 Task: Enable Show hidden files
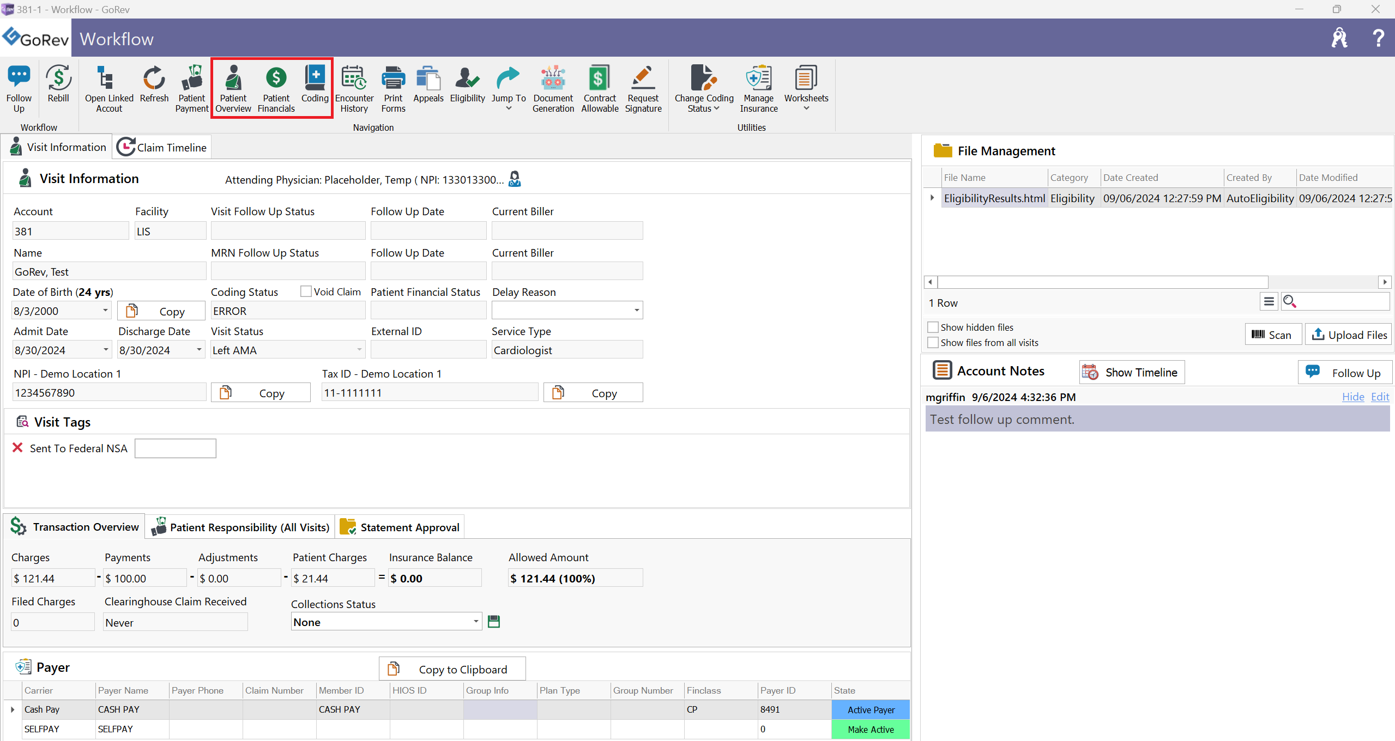pyautogui.click(x=933, y=327)
